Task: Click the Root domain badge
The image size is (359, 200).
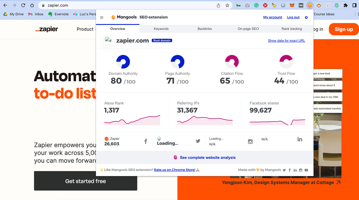Action: click(x=162, y=40)
